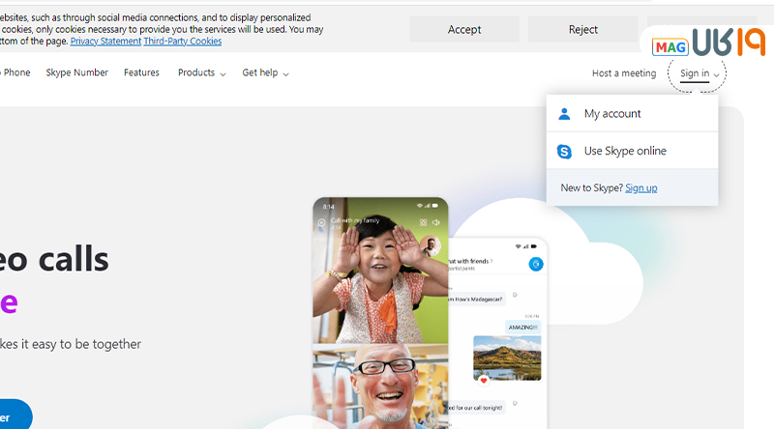Click 'Call with my family' title text
The image size is (774, 429).
pos(355,220)
